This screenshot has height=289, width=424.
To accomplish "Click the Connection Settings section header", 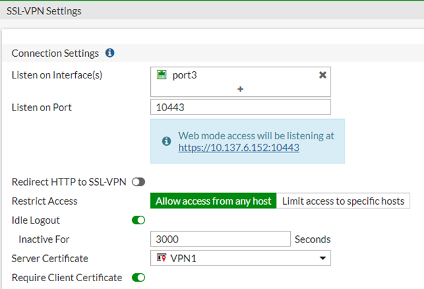I will click(x=56, y=53).
